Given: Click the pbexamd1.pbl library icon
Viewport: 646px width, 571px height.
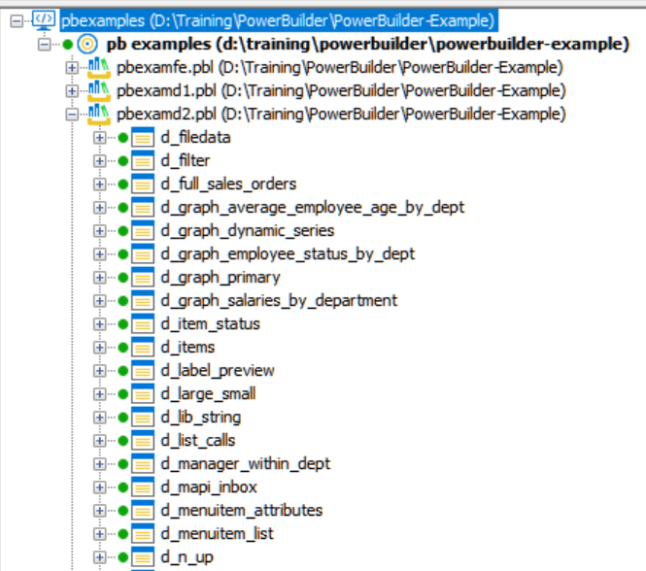Looking at the screenshot, I should point(99,90).
